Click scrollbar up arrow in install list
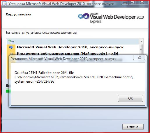The height and width of the screenshot is (133, 150). 141,41
